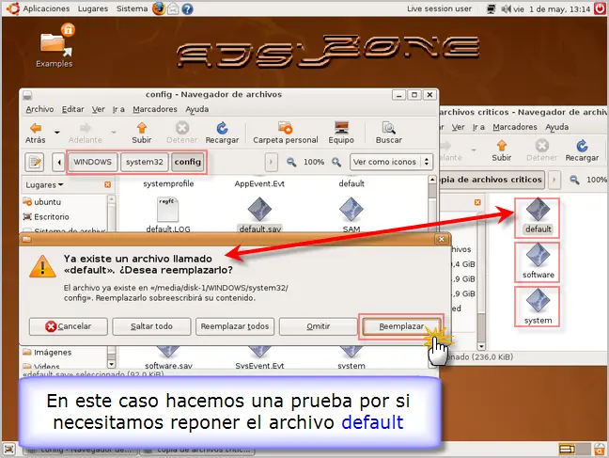Open Marcadores menu in archivos criticos window
The image size is (609, 458).
pyautogui.click(x=515, y=127)
